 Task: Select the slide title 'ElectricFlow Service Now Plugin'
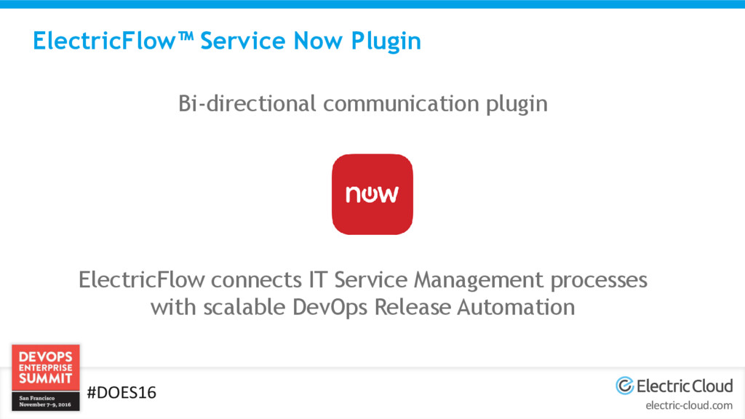[227, 41]
